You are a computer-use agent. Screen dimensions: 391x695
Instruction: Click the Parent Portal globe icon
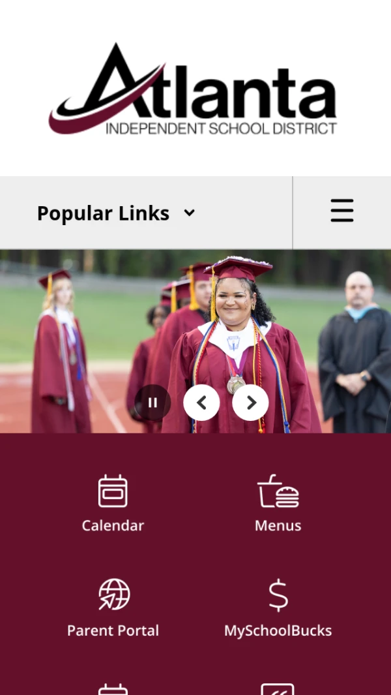(x=114, y=595)
